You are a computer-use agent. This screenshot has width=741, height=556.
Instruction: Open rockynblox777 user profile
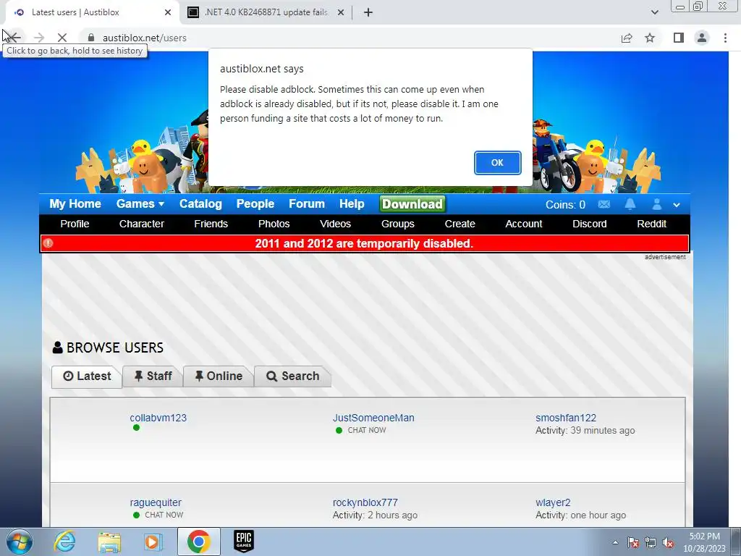click(365, 502)
